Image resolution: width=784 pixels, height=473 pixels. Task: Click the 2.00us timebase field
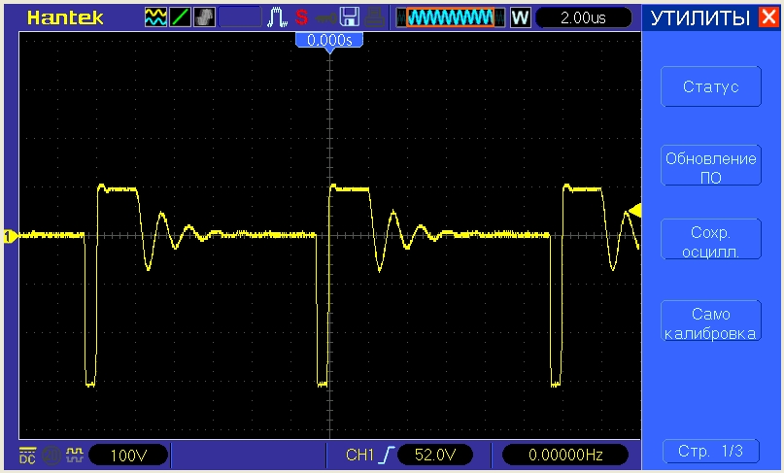click(x=583, y=17)
